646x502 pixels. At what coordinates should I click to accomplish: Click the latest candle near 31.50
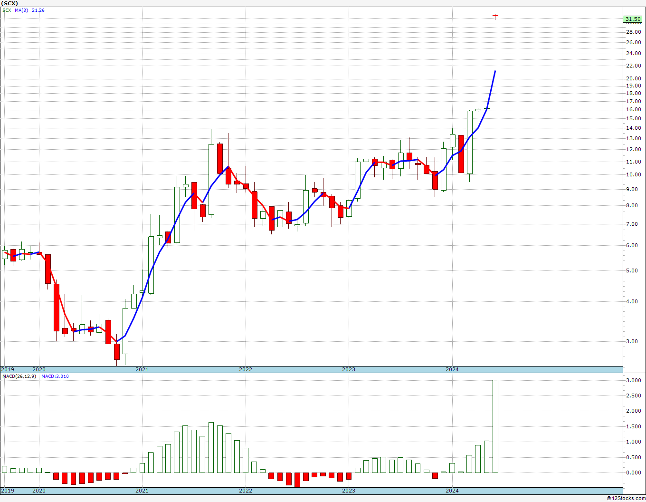495,16
